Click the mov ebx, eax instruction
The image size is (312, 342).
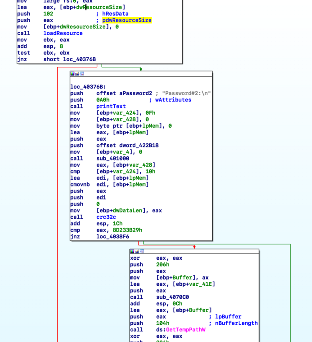[43, 40]
